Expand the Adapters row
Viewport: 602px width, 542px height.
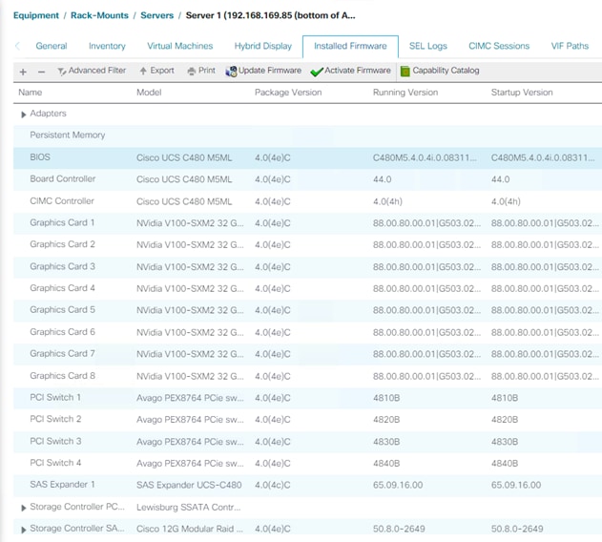click(x=24, y=115)
